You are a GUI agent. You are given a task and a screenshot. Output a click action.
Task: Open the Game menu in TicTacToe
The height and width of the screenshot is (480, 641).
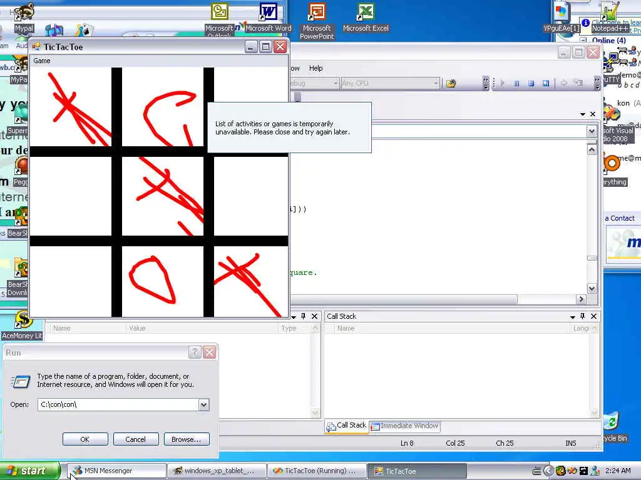pos(42,61)
